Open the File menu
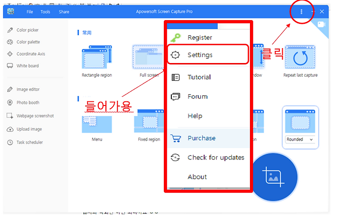Screen dimensions: 337x219 click(29, 12)
